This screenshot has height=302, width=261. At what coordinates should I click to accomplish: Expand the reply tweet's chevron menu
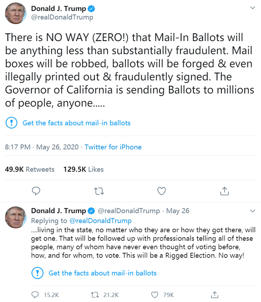pos(253,211)
